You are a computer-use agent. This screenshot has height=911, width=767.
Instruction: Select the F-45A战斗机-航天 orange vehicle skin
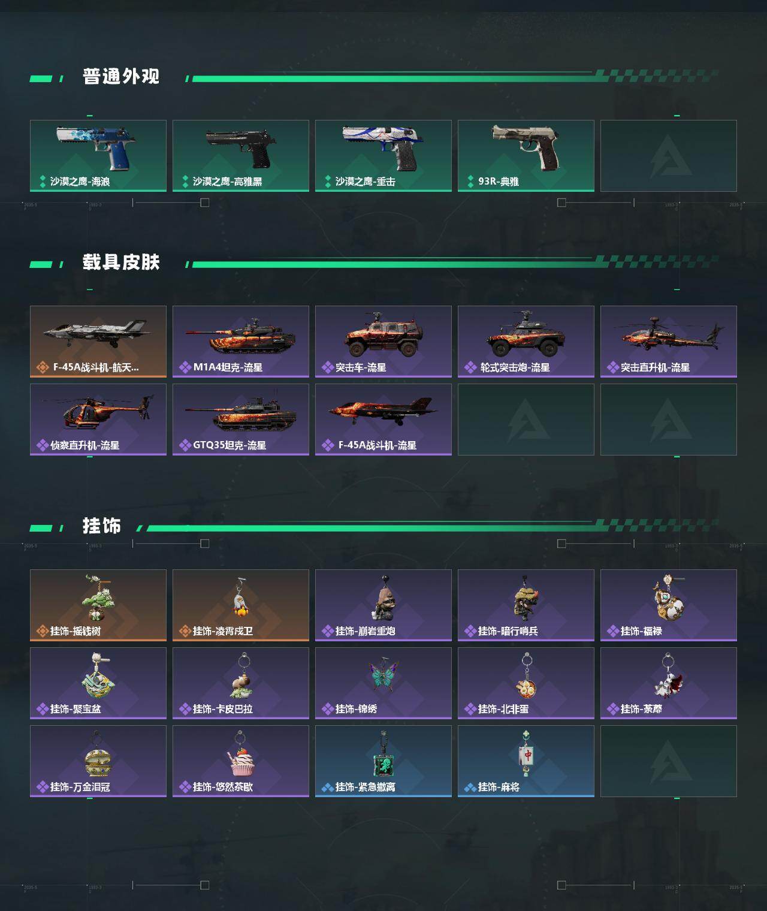tap(98, 342)
